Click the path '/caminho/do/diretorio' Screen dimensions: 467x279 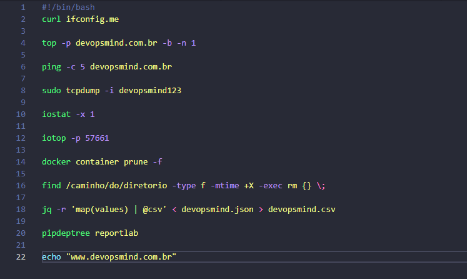[116, 186]
